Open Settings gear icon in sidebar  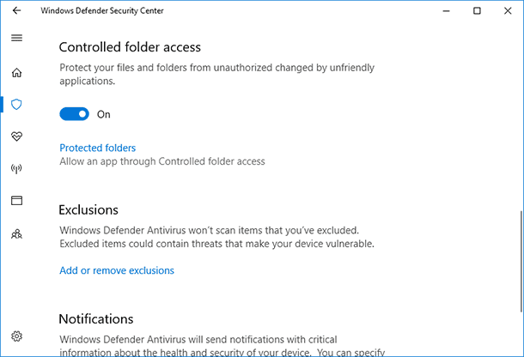click(16, 336)
